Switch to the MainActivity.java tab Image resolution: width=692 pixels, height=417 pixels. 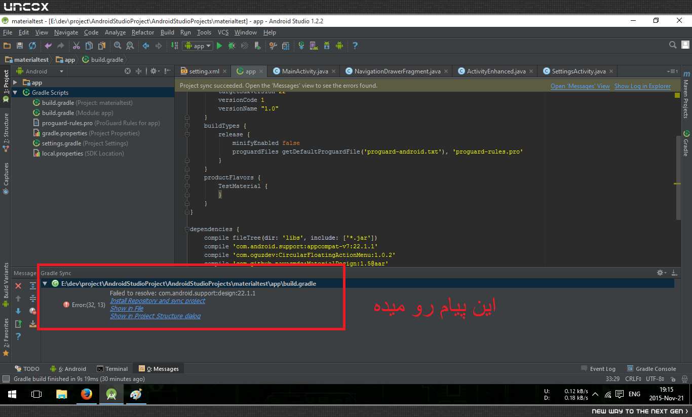click(x=305, y=71)
